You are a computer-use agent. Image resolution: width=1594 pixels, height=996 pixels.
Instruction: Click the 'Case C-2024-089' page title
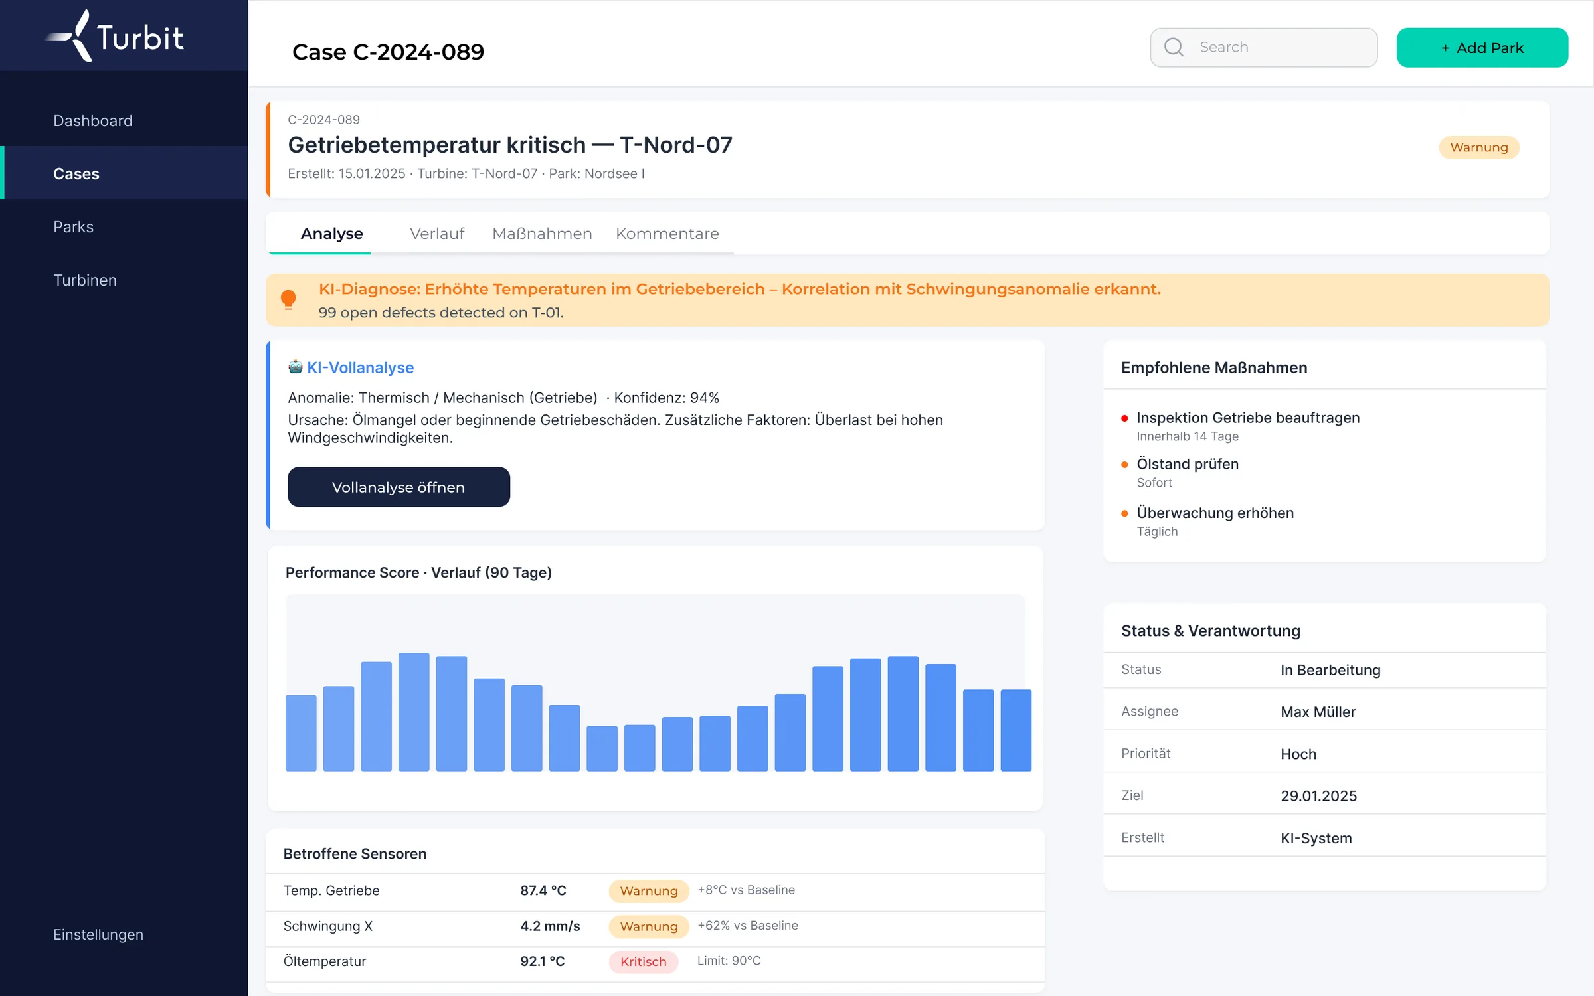[388, 52]
